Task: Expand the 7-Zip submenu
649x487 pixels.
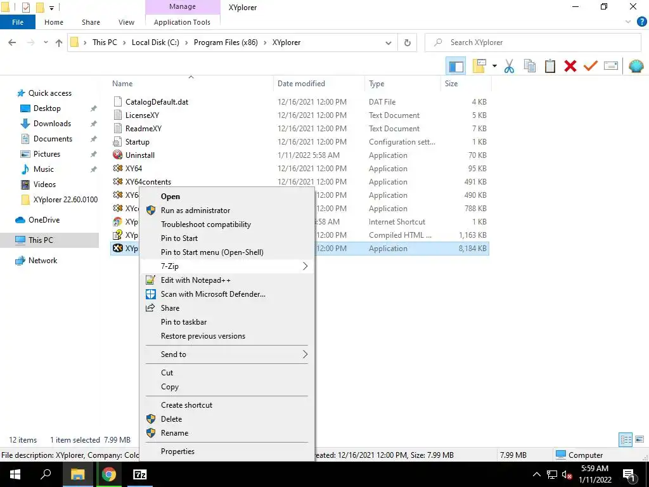Action: point(227,266)
